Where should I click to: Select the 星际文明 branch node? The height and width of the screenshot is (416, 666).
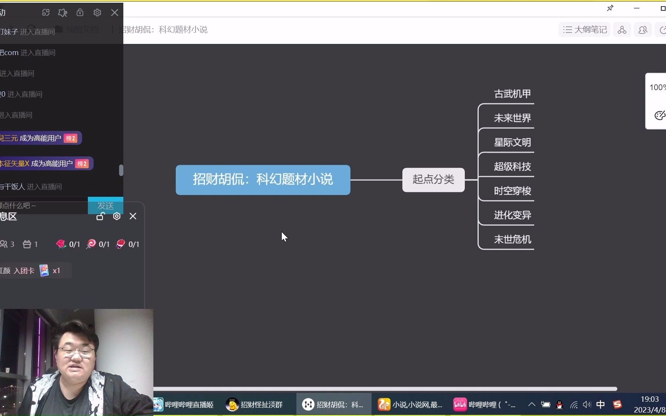coord(512,143)
